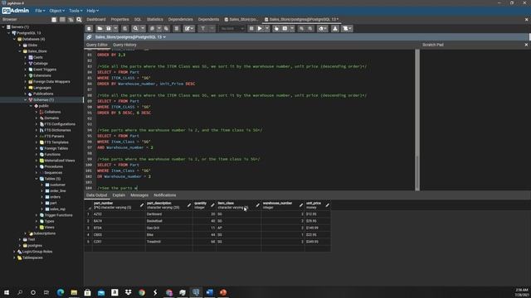
Task: Open Google Chrome from the taskbar
Action: coord(142,292)
